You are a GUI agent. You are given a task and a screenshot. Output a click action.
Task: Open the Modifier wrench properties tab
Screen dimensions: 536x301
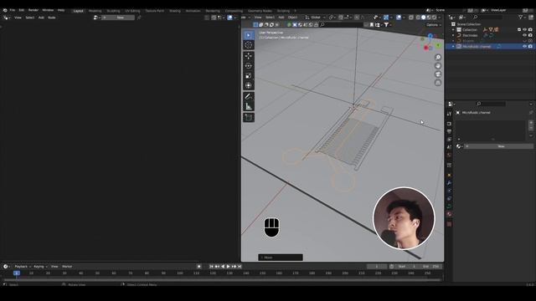(x=449, y=183)
